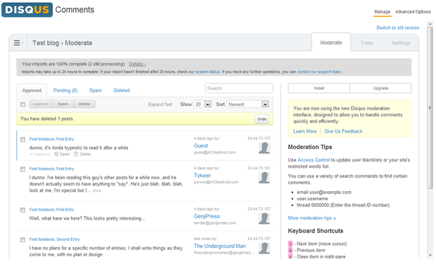This screenshot has width=436, height=264.
Task: Mark the Guest comment as spam inline
Action: coord(62,154)
